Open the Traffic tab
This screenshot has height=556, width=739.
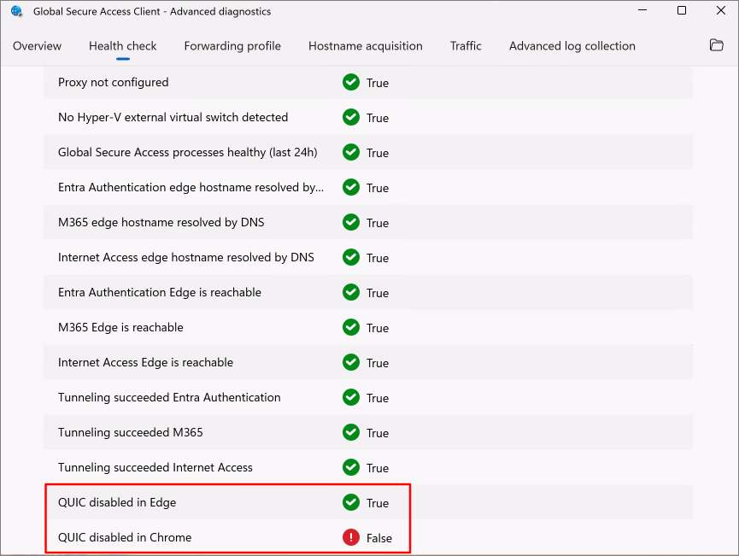pos(466,46)
